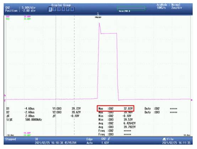The height and width of the screenshot is (149, 197).
Task: Select Display Group 2 button
Action: click(54, 9)
